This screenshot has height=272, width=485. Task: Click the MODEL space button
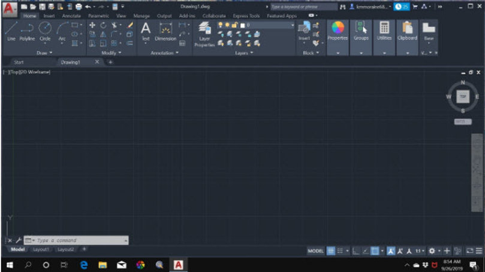(315, 250)
